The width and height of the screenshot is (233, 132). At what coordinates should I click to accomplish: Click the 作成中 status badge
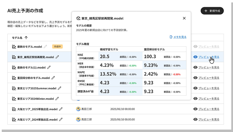tap(57, 46)
